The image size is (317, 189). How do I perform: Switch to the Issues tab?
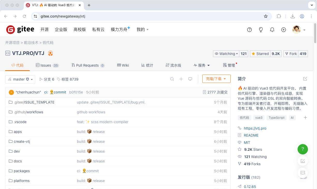point(46,65)
